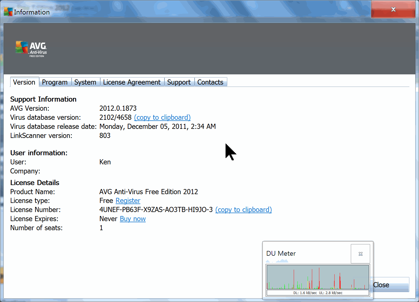
Task: Click the AVG Anti-Virus logo in header
Action: 31,49
